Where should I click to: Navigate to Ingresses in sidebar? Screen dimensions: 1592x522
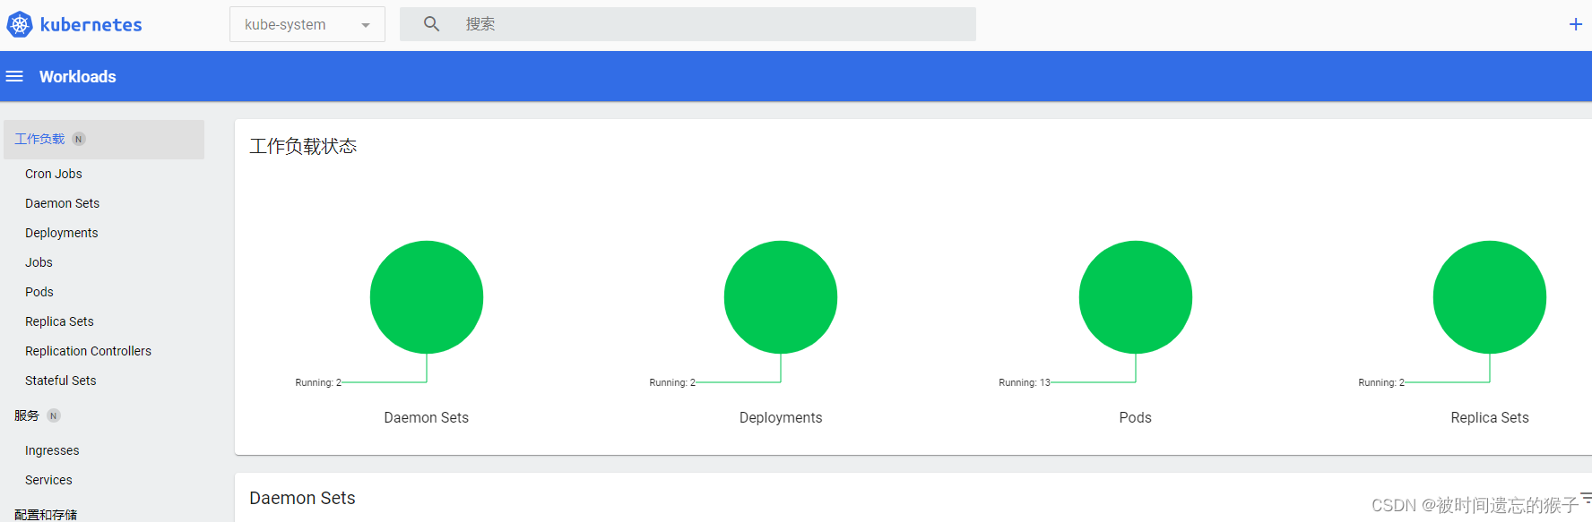click(52, 450)
